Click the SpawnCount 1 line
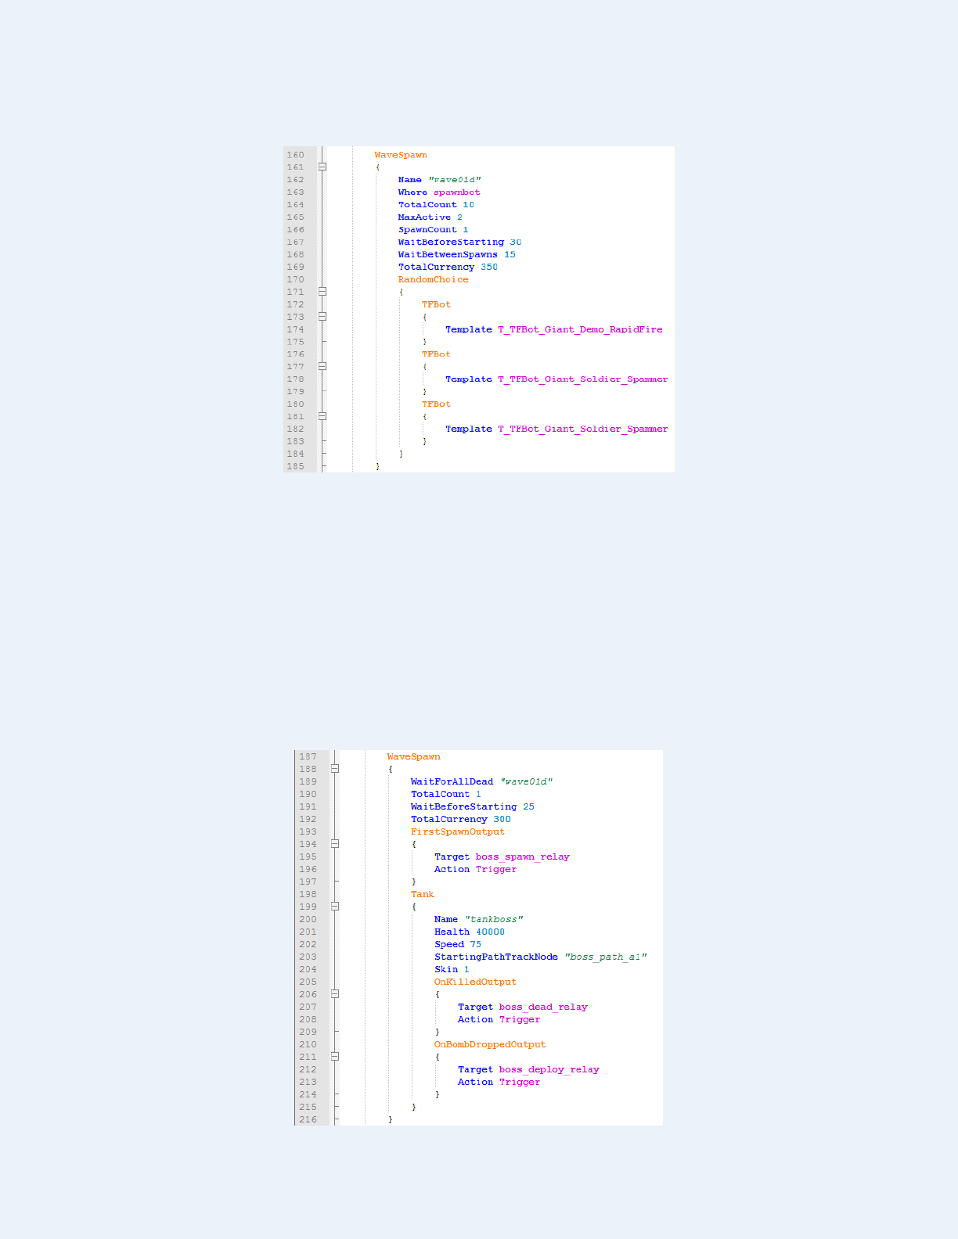The height and width of the screenshot is (1239, 958). tap(434, 230)
